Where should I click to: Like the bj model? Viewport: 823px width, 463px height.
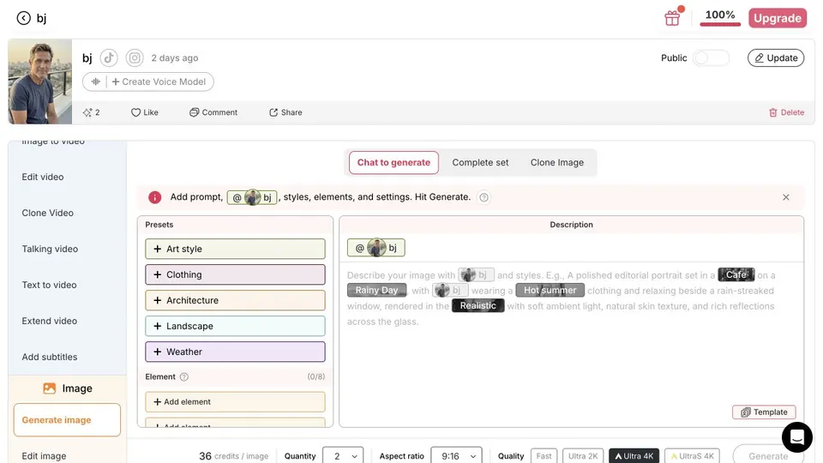coord(144,112)
